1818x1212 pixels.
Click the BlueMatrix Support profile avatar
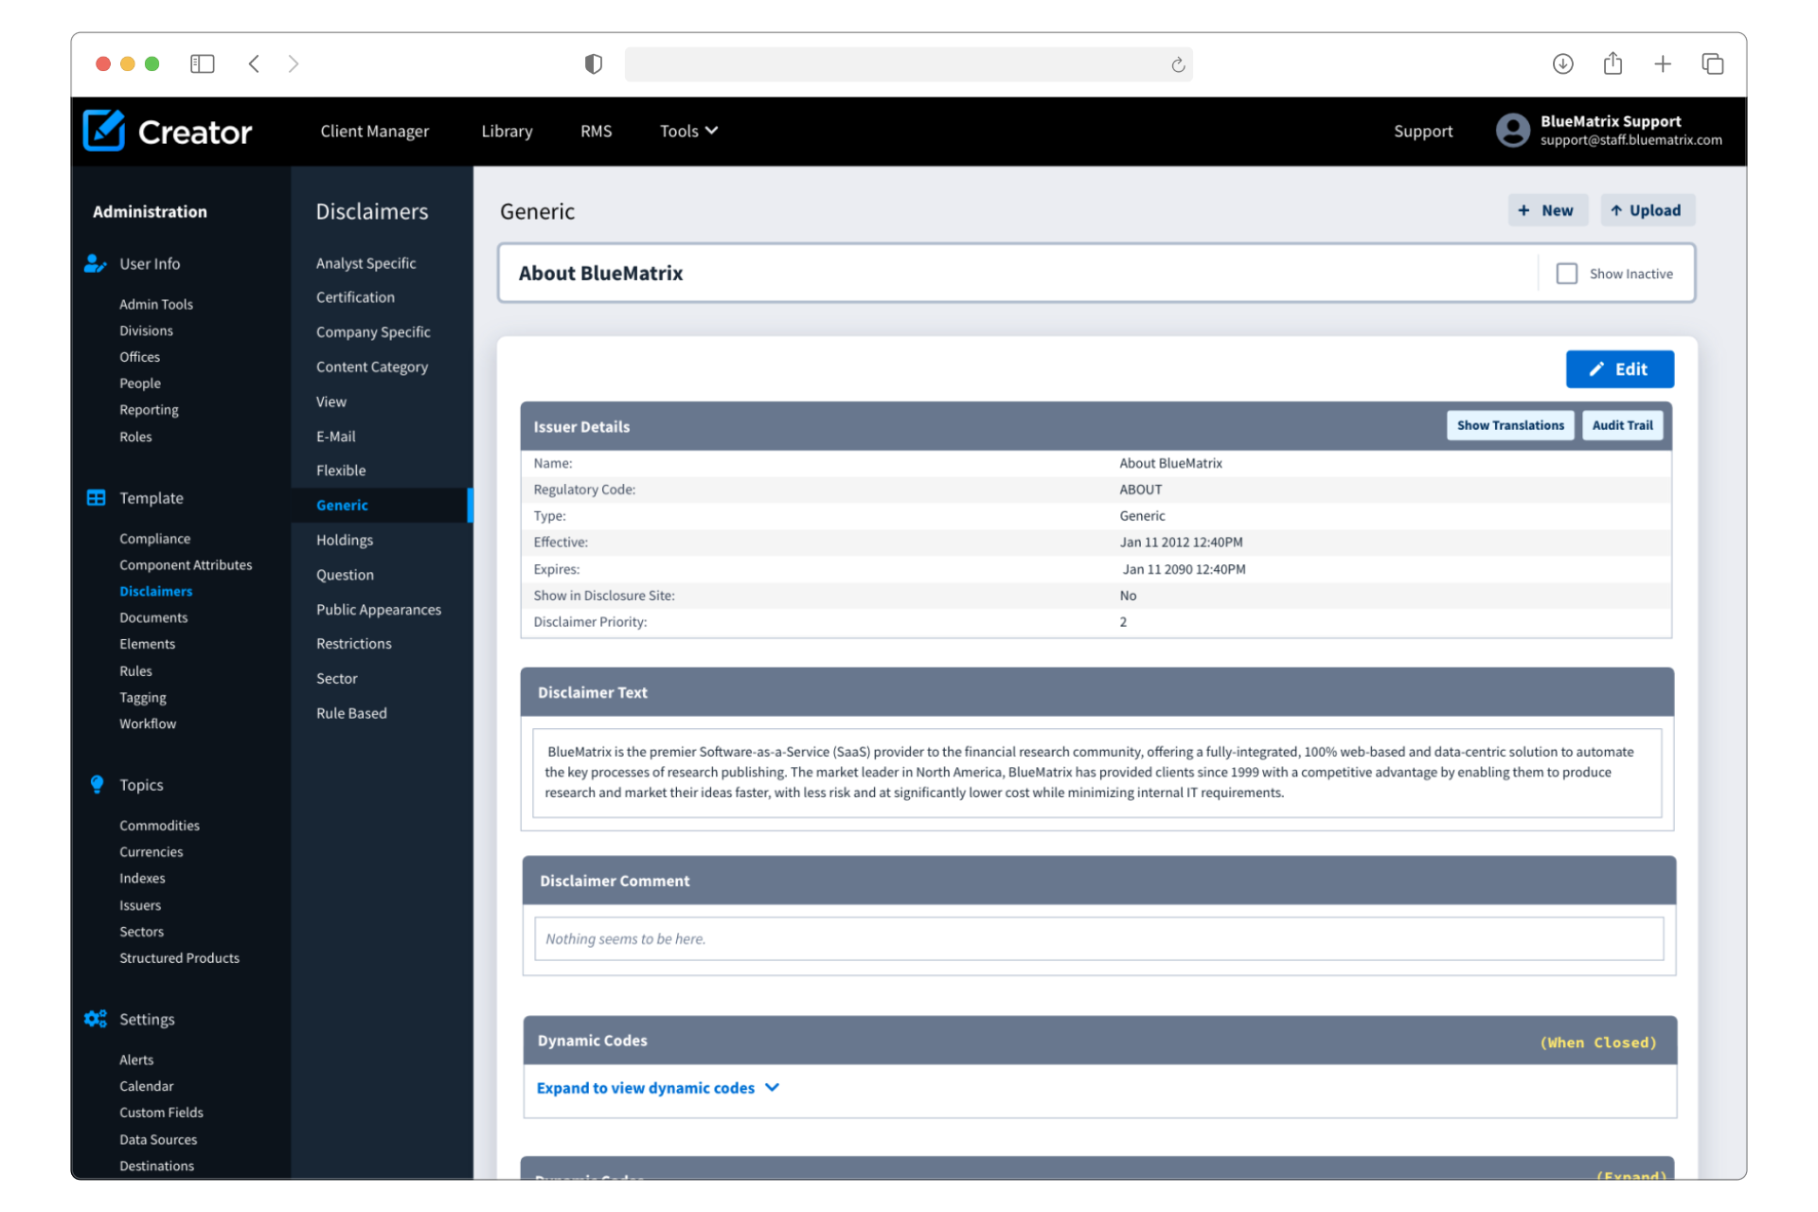(x=1512, y=131)
